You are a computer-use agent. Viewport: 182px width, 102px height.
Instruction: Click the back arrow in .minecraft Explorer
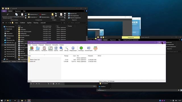pyautogui.click(x=3, y=23)
